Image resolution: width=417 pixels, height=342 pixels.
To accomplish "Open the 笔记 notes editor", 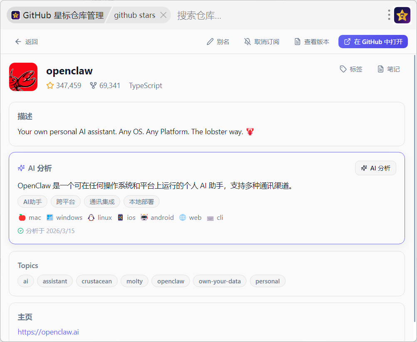I will pos(389,69).
